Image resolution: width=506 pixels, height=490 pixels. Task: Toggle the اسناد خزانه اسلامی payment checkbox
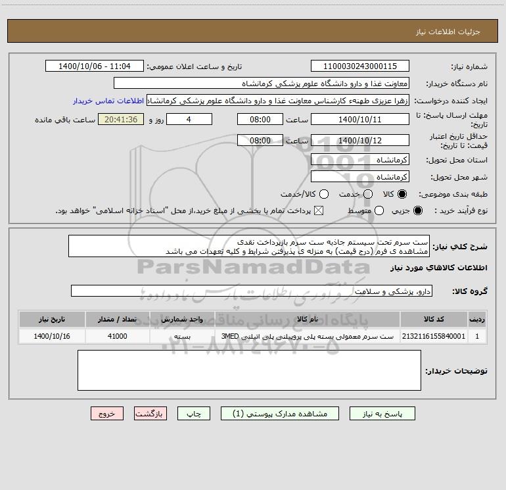pyautogui.click(x=319, y=211)
